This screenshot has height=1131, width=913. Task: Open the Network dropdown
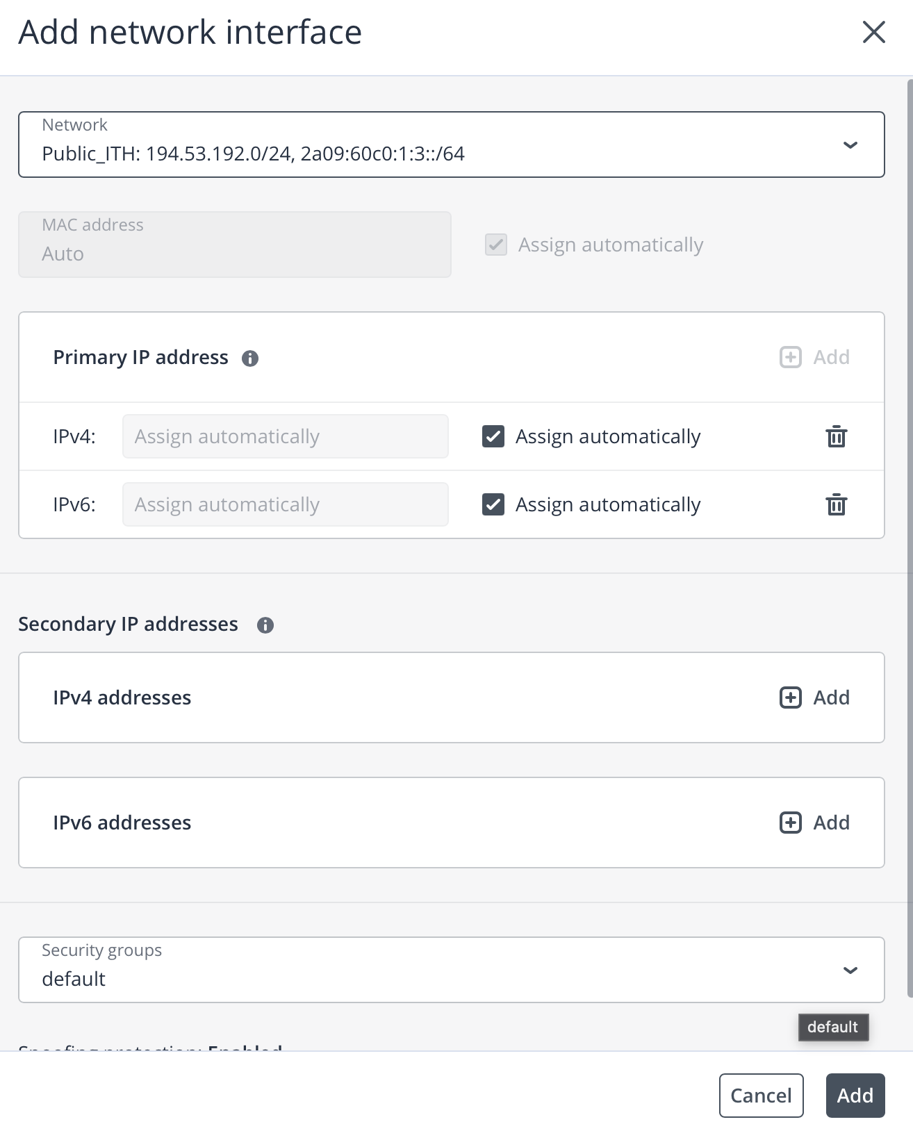tap(451, 145)
